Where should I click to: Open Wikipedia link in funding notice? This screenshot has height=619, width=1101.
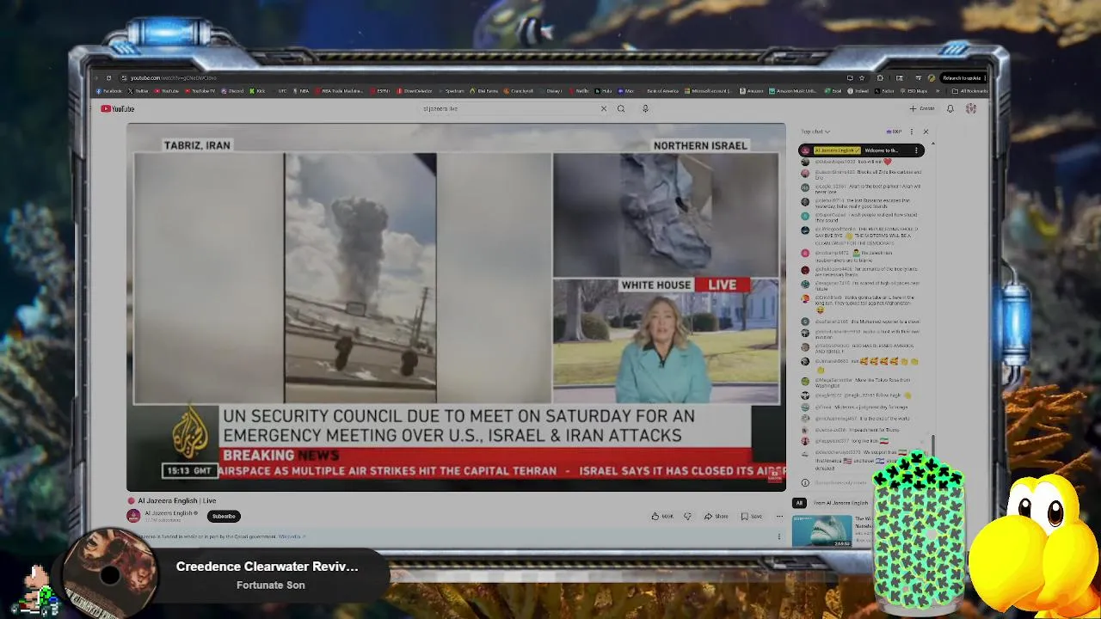(292, 536)
